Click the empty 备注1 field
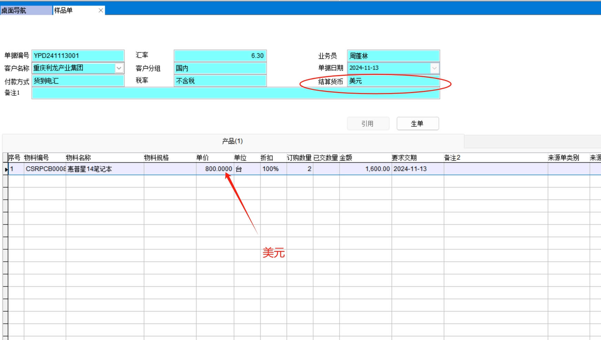 pos(236,93)
